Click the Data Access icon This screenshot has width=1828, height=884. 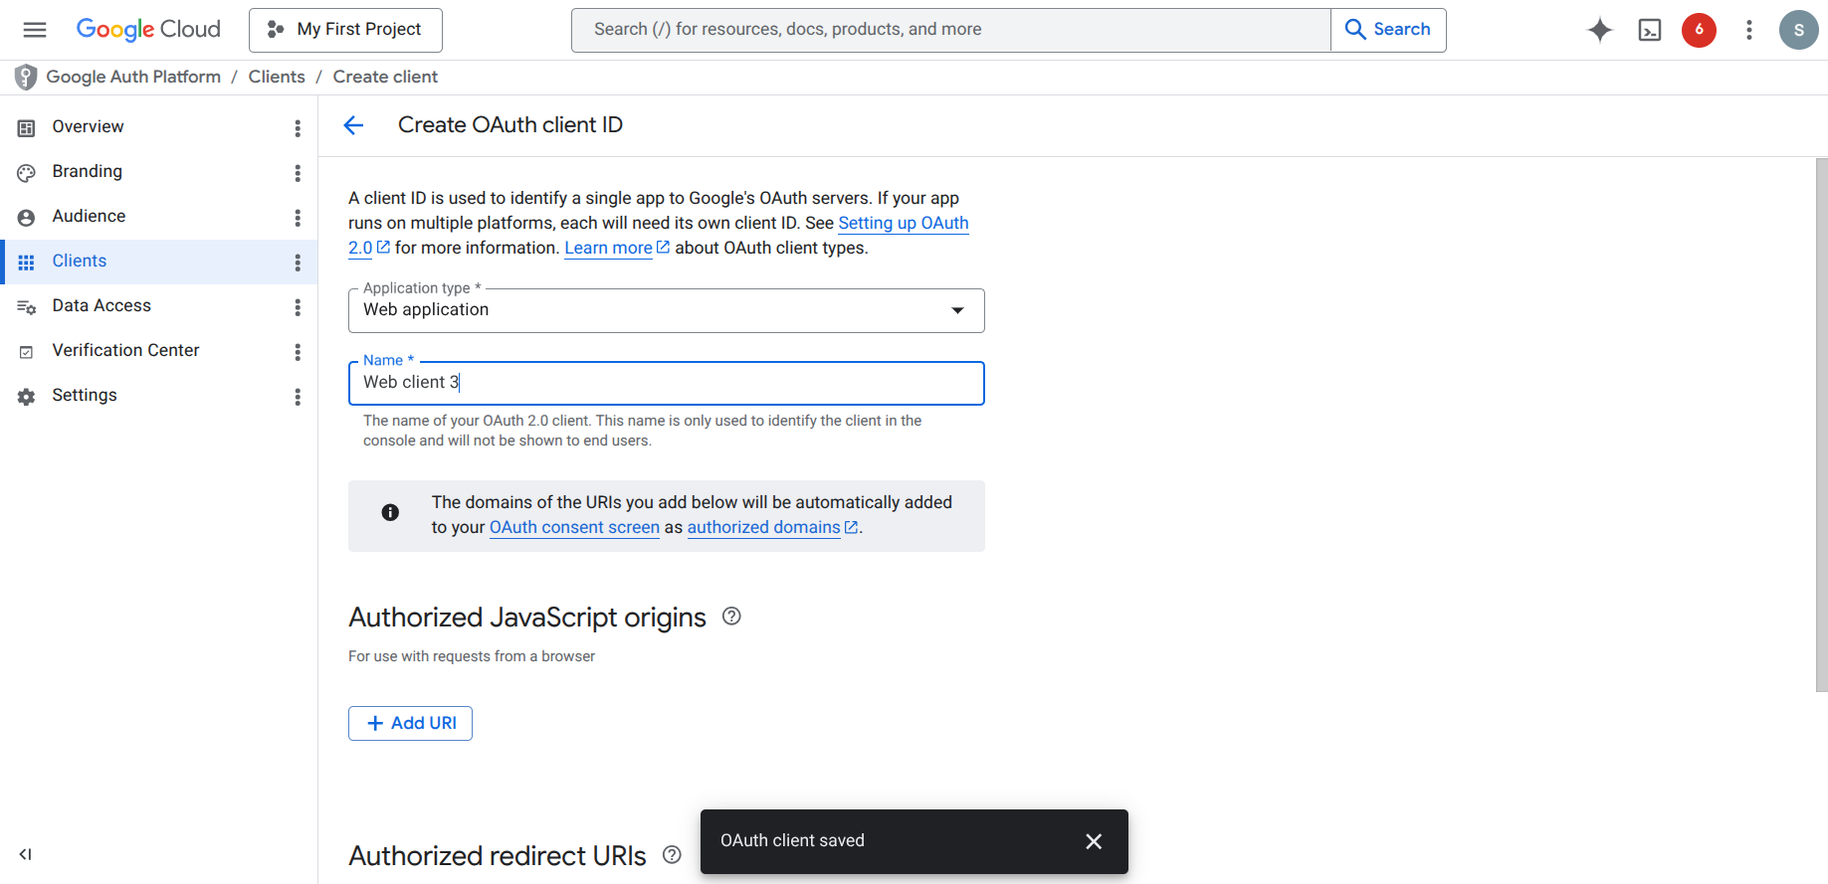coord(27,306)
